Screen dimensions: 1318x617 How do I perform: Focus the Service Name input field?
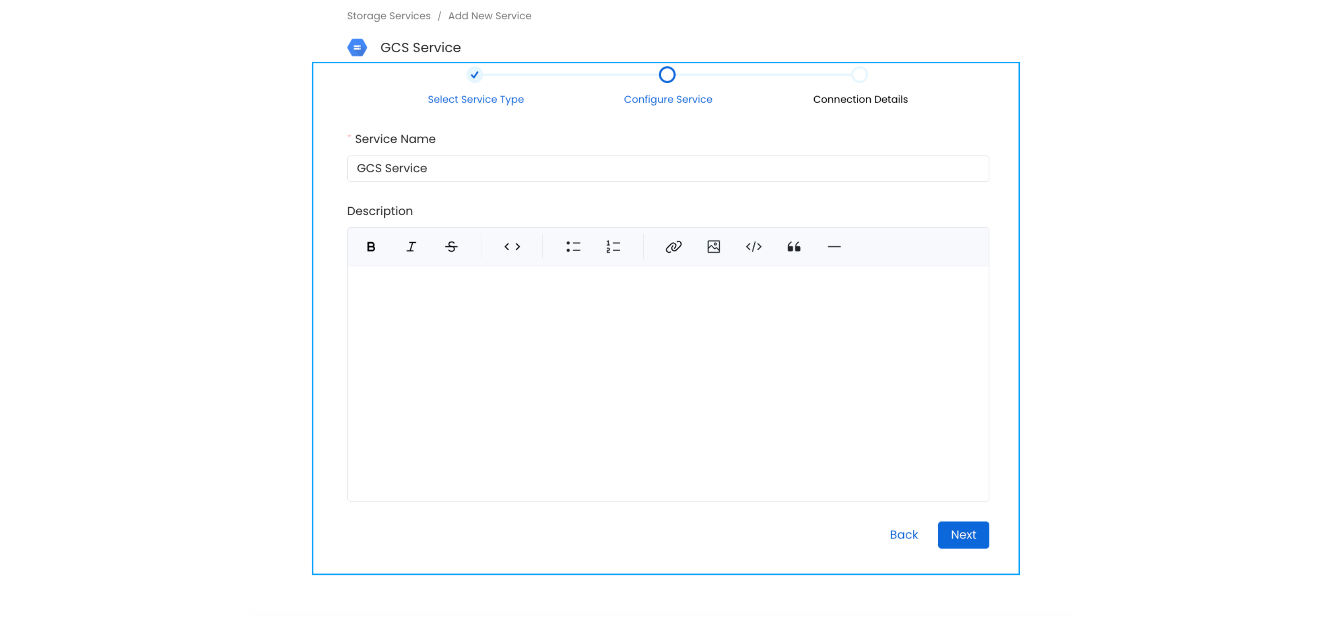pos(668,169)
